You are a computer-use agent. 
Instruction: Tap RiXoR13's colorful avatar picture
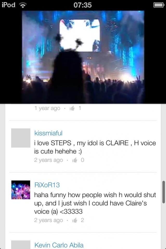pos(21,190)
